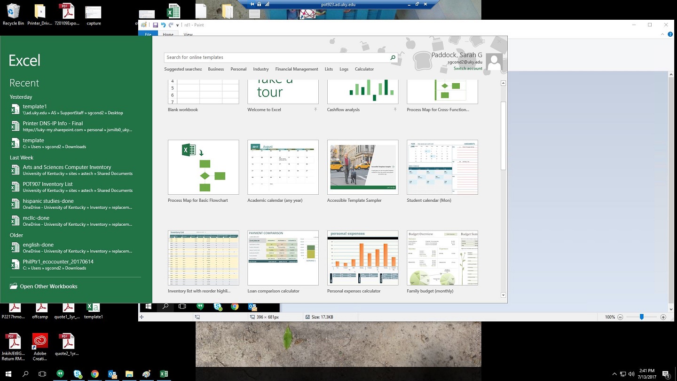Click Paint's blue Help question mark icon
This screenshot has width=677, height=381.
pos(670,34)
